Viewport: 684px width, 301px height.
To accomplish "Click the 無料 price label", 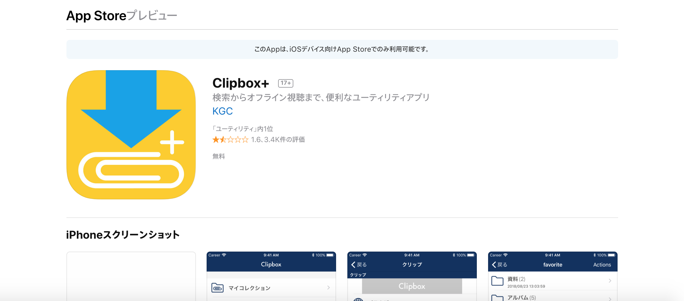I will point(219,156).
